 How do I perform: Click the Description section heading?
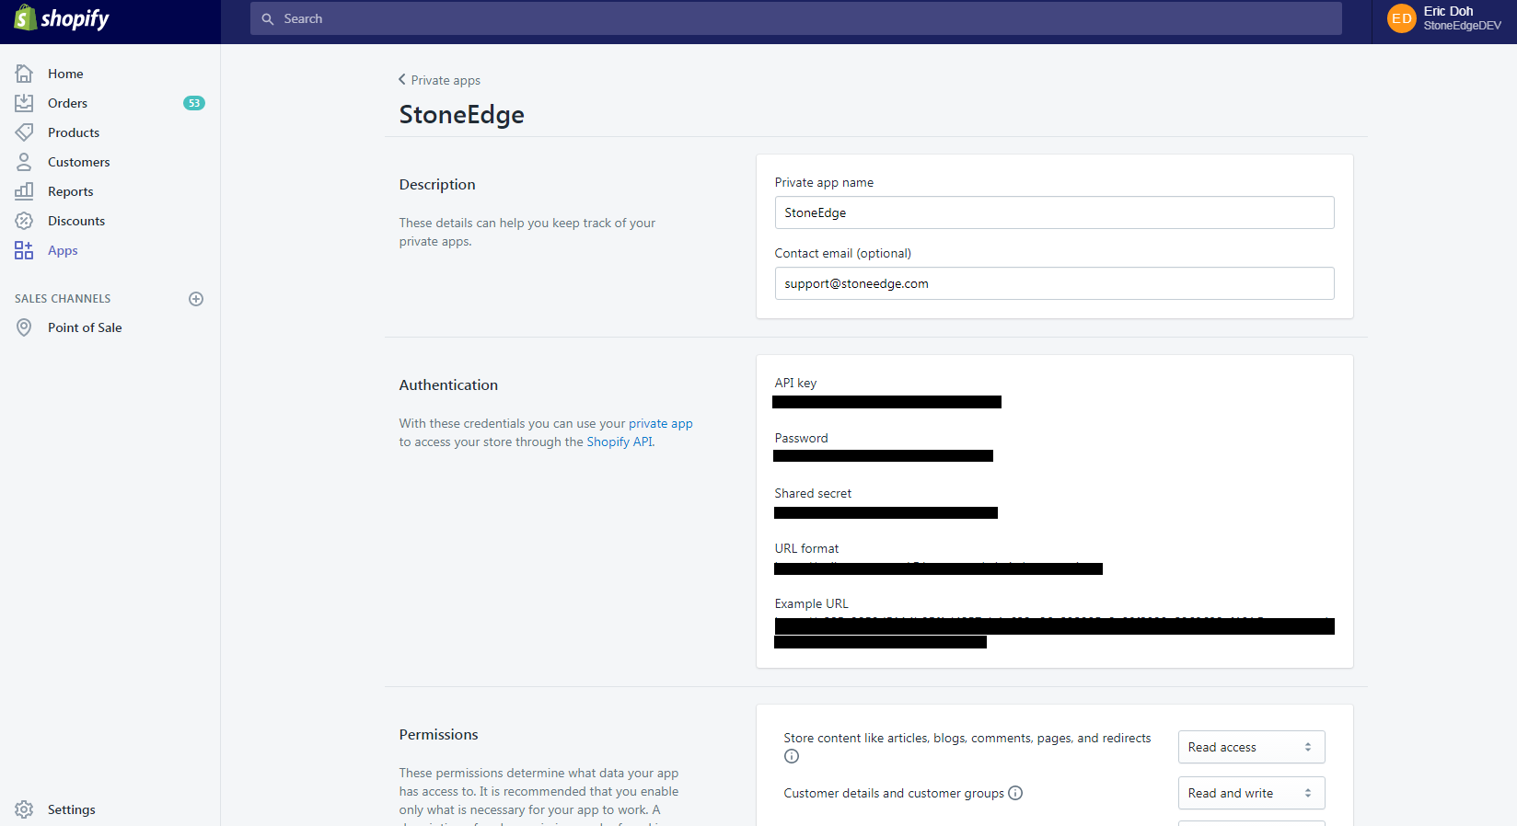point(437,184)
